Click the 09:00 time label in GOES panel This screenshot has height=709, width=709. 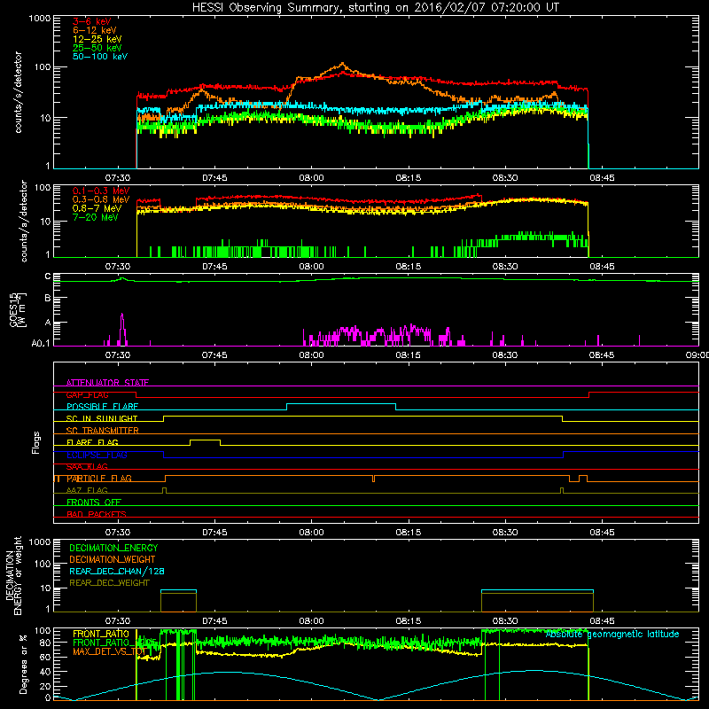[697, 355]
